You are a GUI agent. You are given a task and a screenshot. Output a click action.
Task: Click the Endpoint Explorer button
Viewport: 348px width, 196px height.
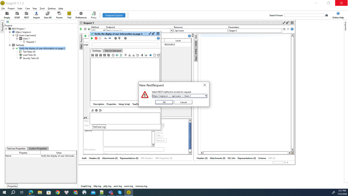pos(114,15)
